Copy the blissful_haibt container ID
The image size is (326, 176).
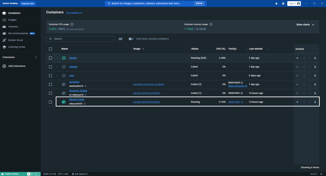[85, 104]
